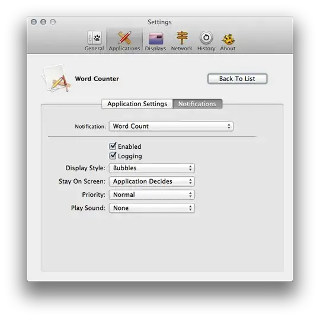Change the Priority dropdown from Normal
This screenshot has width=320, height=319.
(152, 194)
